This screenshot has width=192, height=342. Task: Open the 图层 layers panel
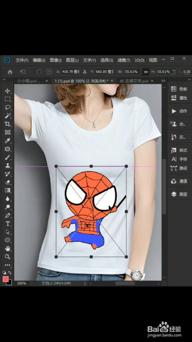179,194
